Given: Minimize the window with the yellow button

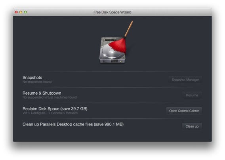Looking at the screenshot, I should [21, 12].
